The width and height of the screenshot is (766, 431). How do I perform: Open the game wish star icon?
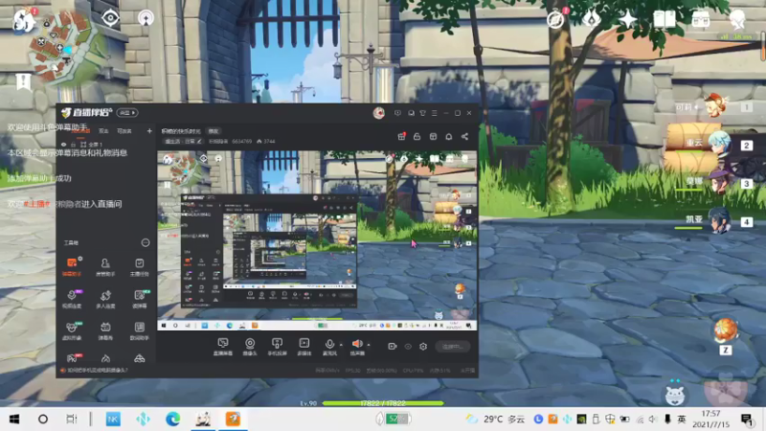pyautogui.click(x=628, y=19)
